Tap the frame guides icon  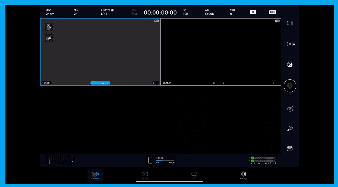290,23
